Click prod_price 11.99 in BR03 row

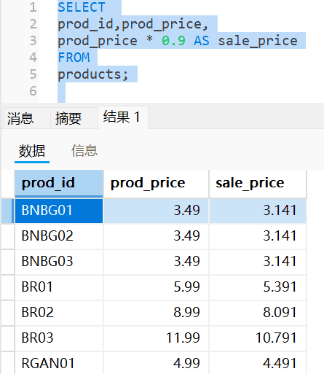[x=156, y=338]
